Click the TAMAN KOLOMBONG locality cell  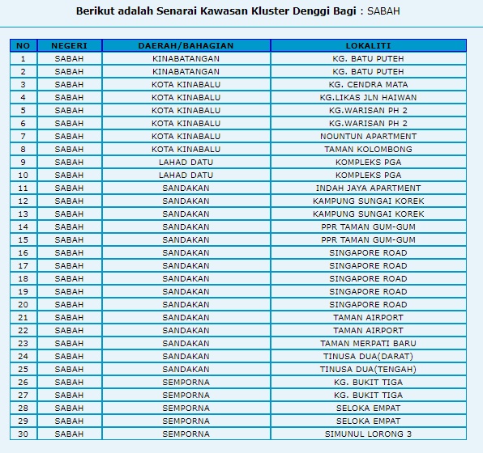pyautogui.click(x=369, y=149)
